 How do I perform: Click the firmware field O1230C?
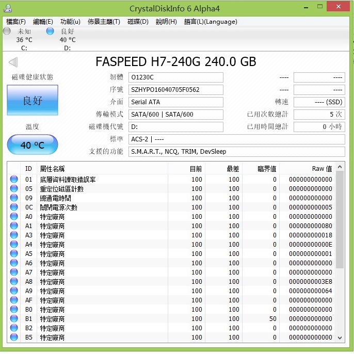coord(176,77)
